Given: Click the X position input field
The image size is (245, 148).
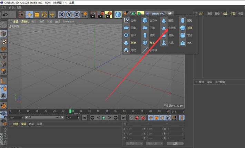Looking at the screenshot, I should pyautogui.click(x=134, y=129).
